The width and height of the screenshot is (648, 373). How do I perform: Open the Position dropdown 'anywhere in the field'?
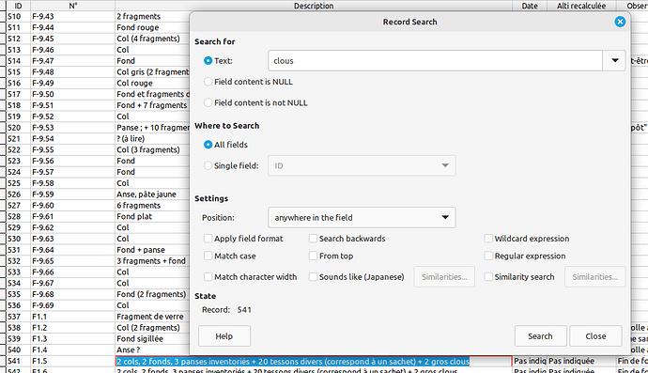(362, 218)
